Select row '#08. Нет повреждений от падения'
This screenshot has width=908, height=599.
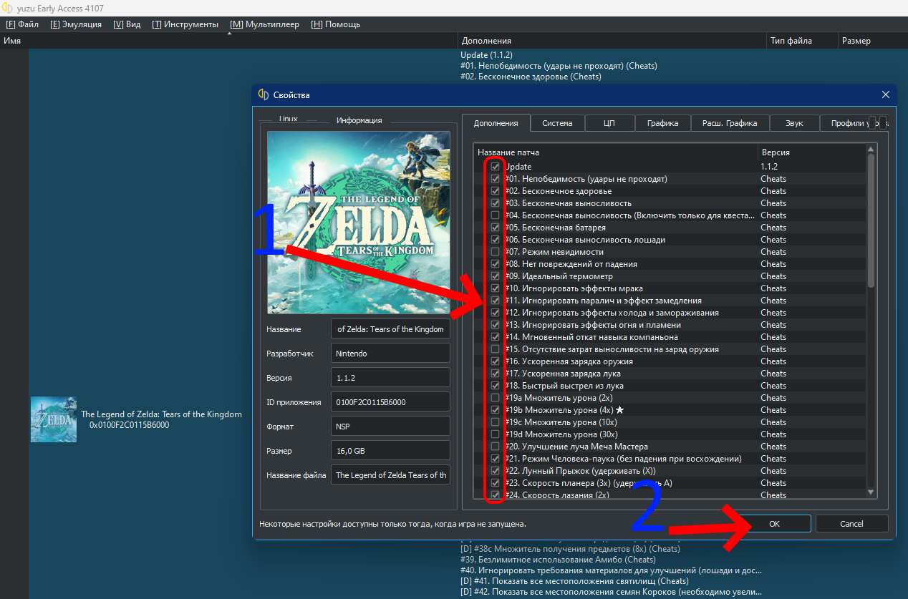pos(670,264)
